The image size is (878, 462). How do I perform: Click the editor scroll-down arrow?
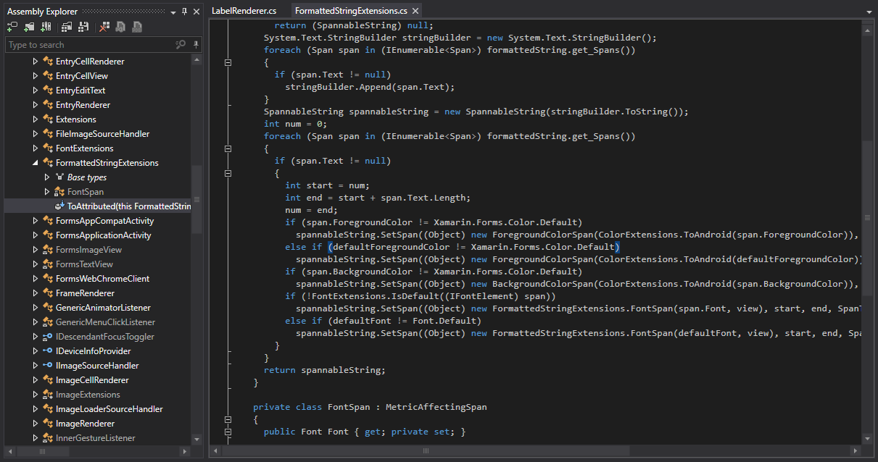868,439
